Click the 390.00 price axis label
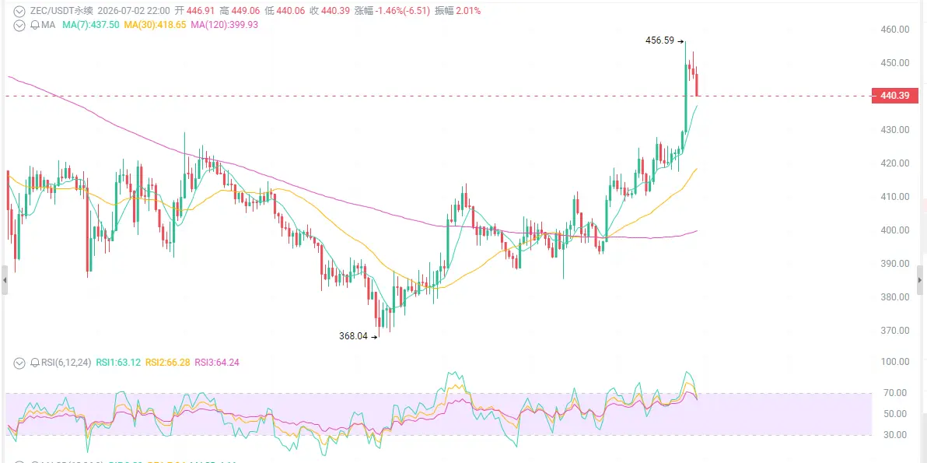Viewport: 927px width, 463px height. [894, 263]
